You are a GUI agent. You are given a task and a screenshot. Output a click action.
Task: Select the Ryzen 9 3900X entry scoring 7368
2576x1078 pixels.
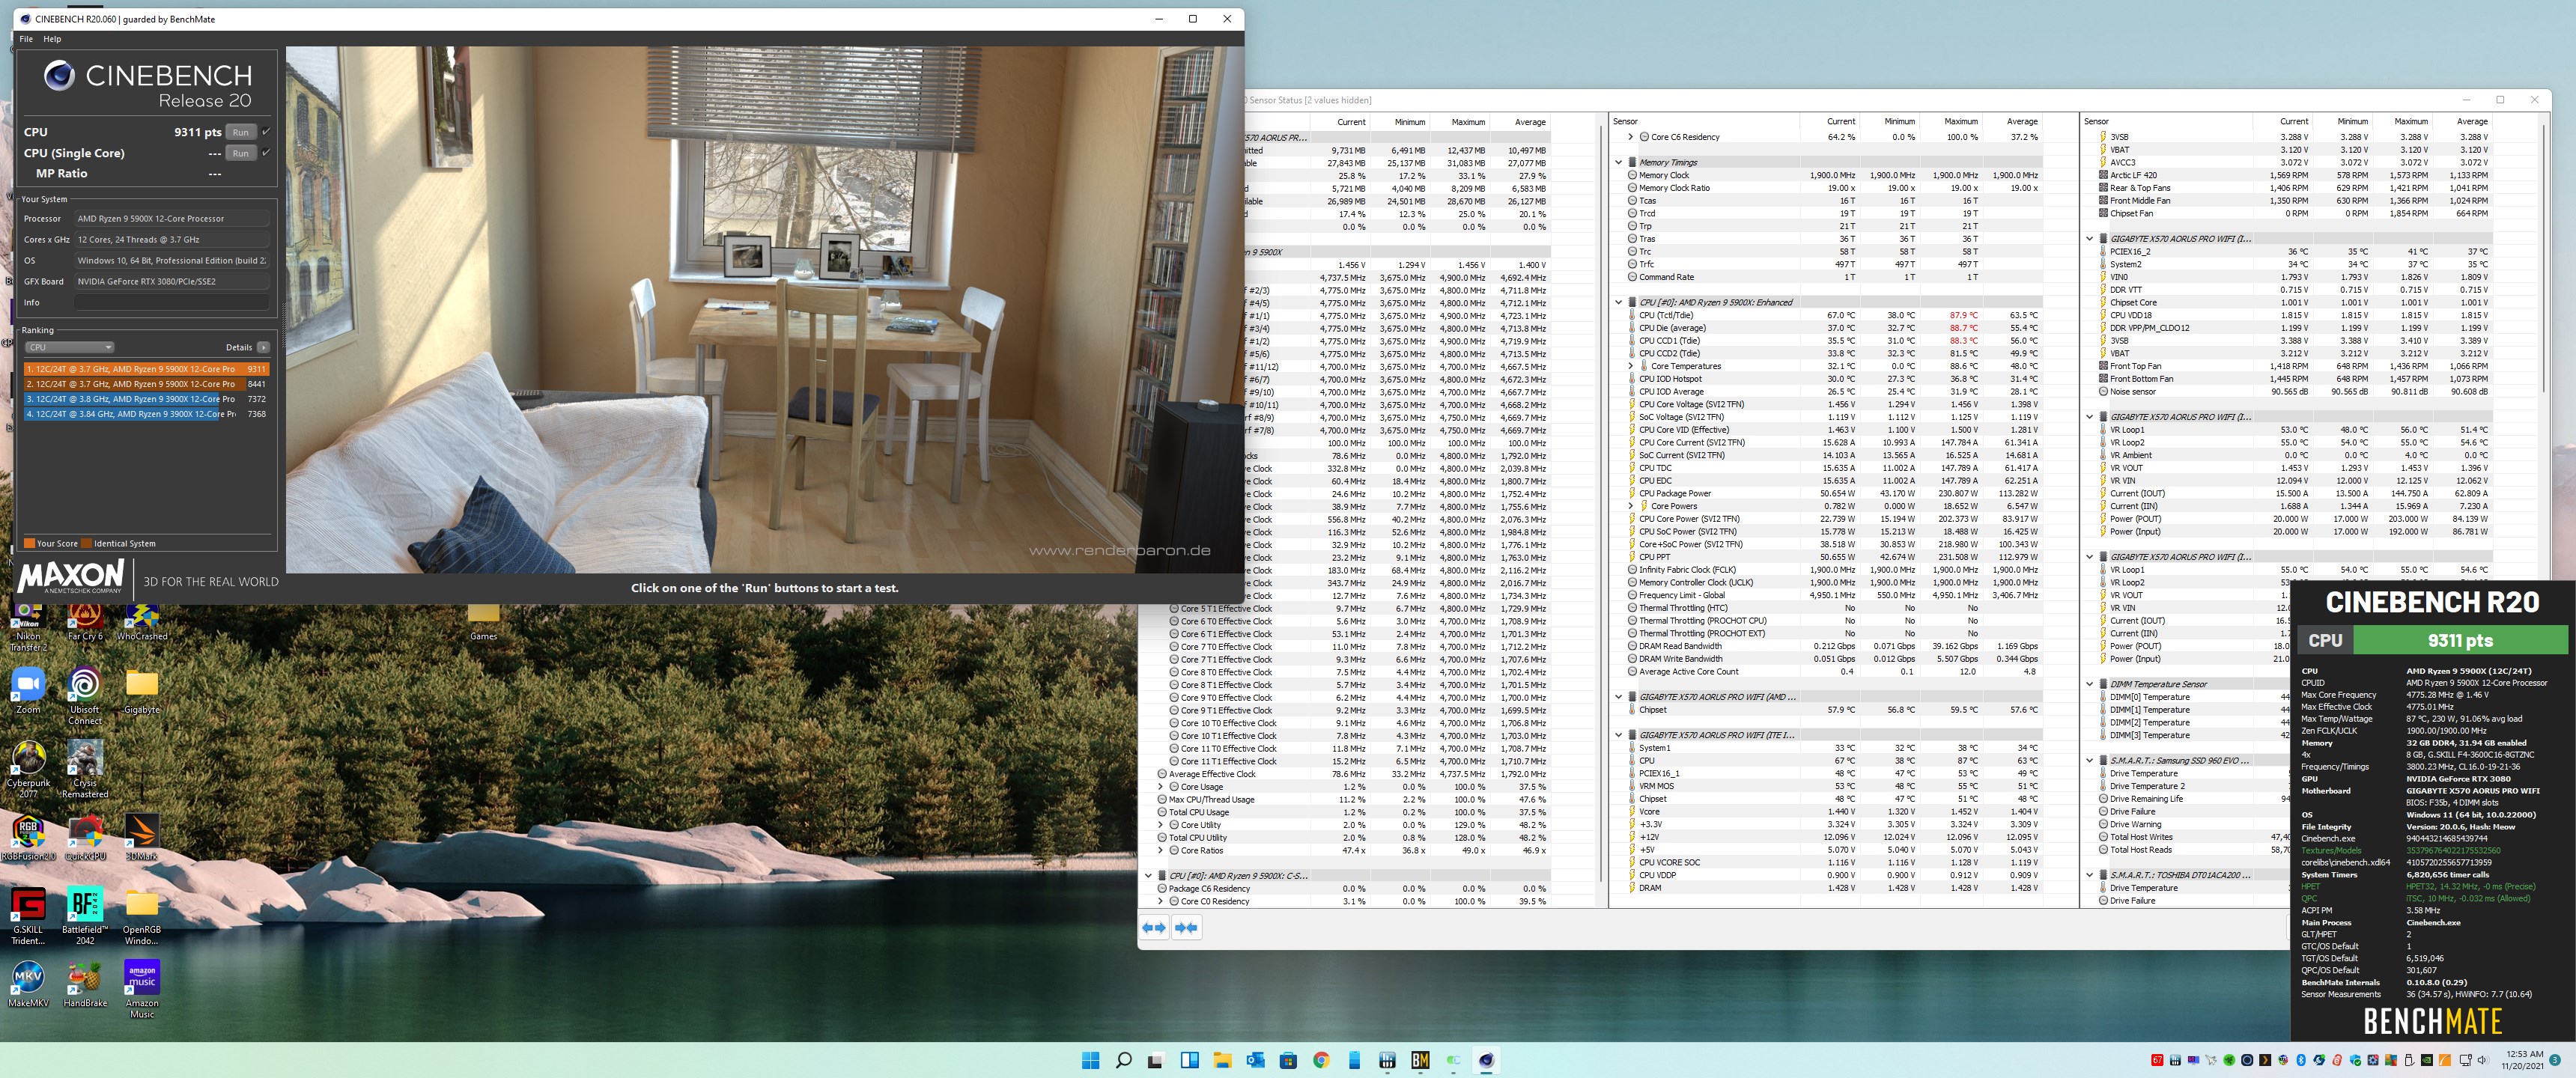(146, 414)
